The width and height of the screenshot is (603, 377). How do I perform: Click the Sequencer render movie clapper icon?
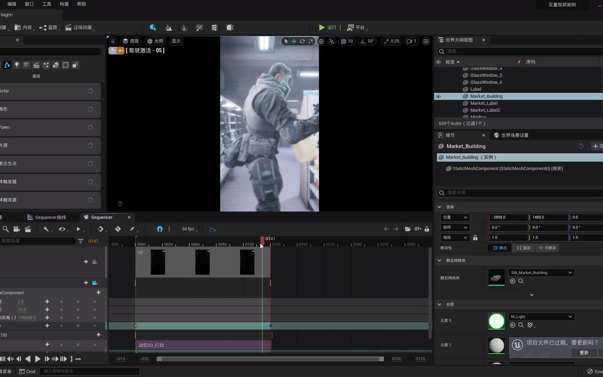point(28,229)
